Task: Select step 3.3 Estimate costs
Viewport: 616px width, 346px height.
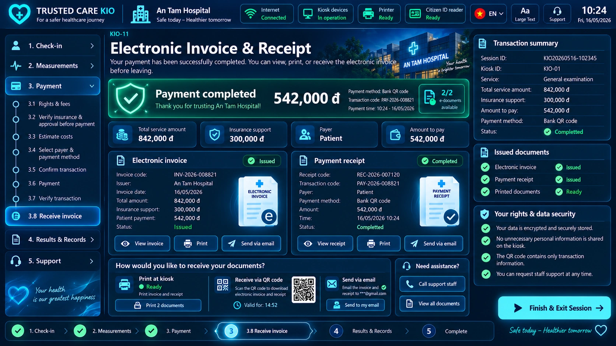Action: click(x=50, y=137)
